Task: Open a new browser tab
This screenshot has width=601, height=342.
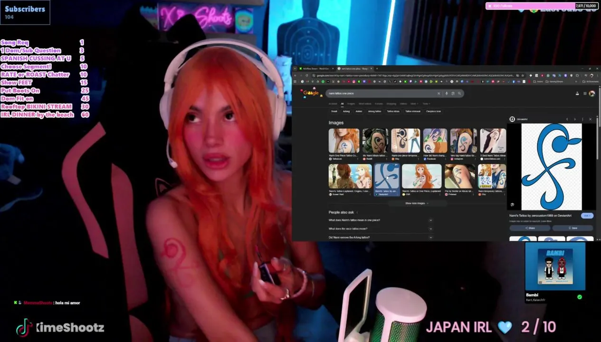Action: (x=377, y=68)
